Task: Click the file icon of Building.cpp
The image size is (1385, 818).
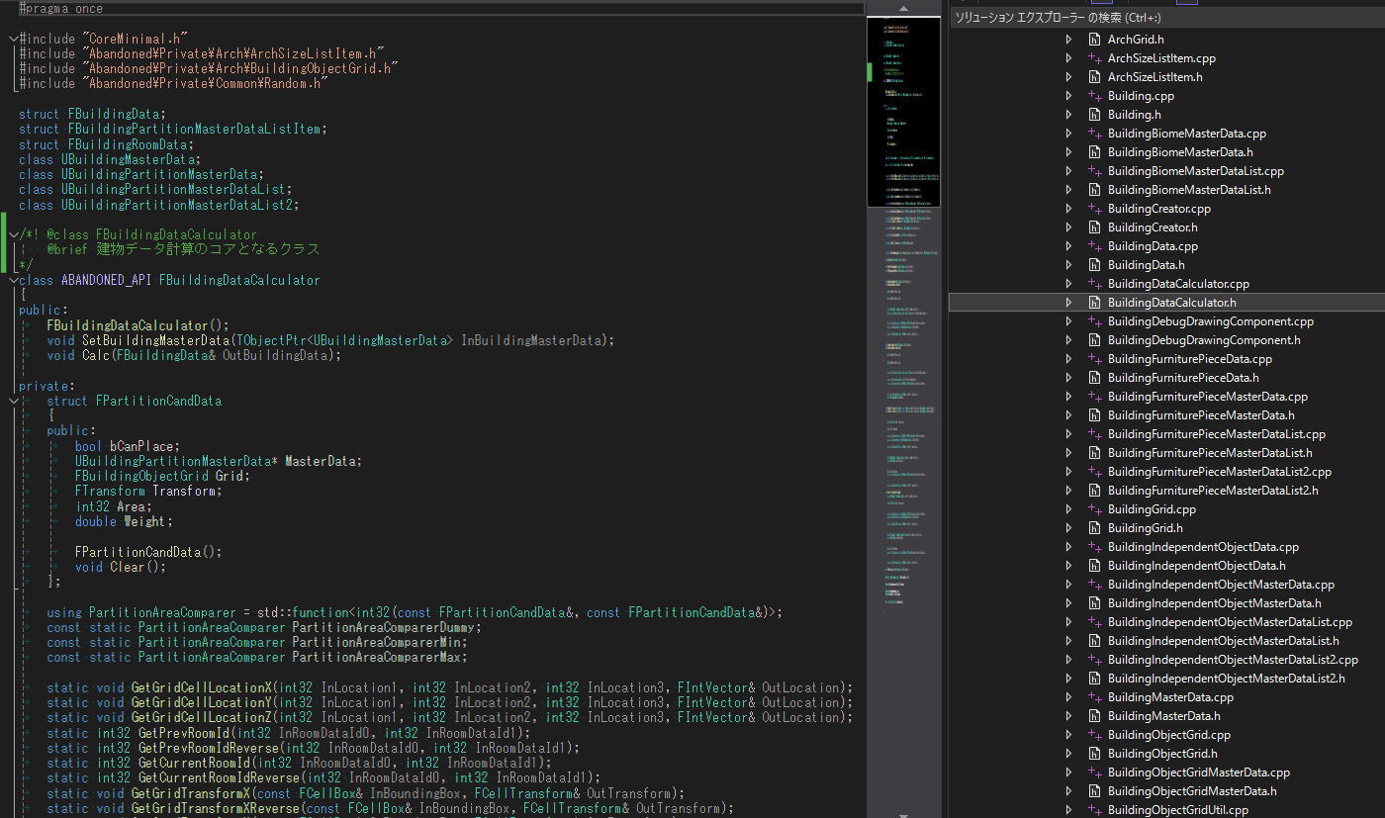Action: click(x=1094, y=95)
